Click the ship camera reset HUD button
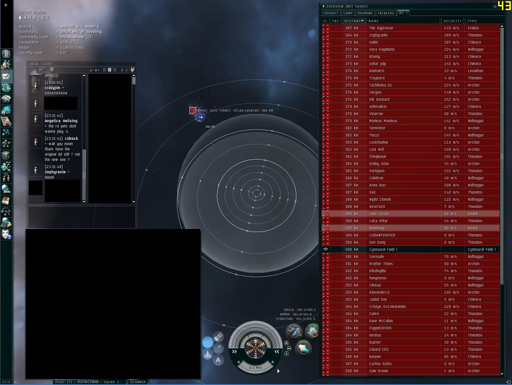The height and width of the screenshot is (385, 512). 208,354
